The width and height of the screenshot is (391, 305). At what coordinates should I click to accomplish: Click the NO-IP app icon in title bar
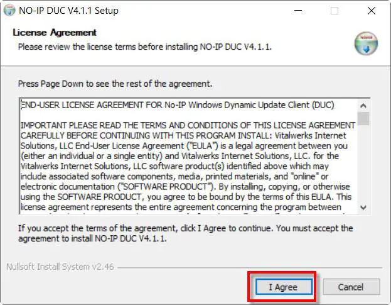[x=9, y=11]
